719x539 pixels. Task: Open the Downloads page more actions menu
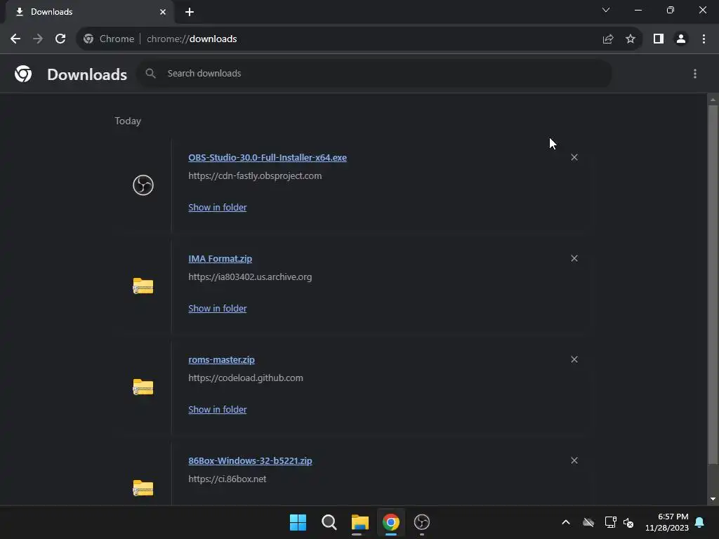(x=695, y=74)
